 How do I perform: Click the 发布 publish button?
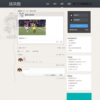point(61,75)
